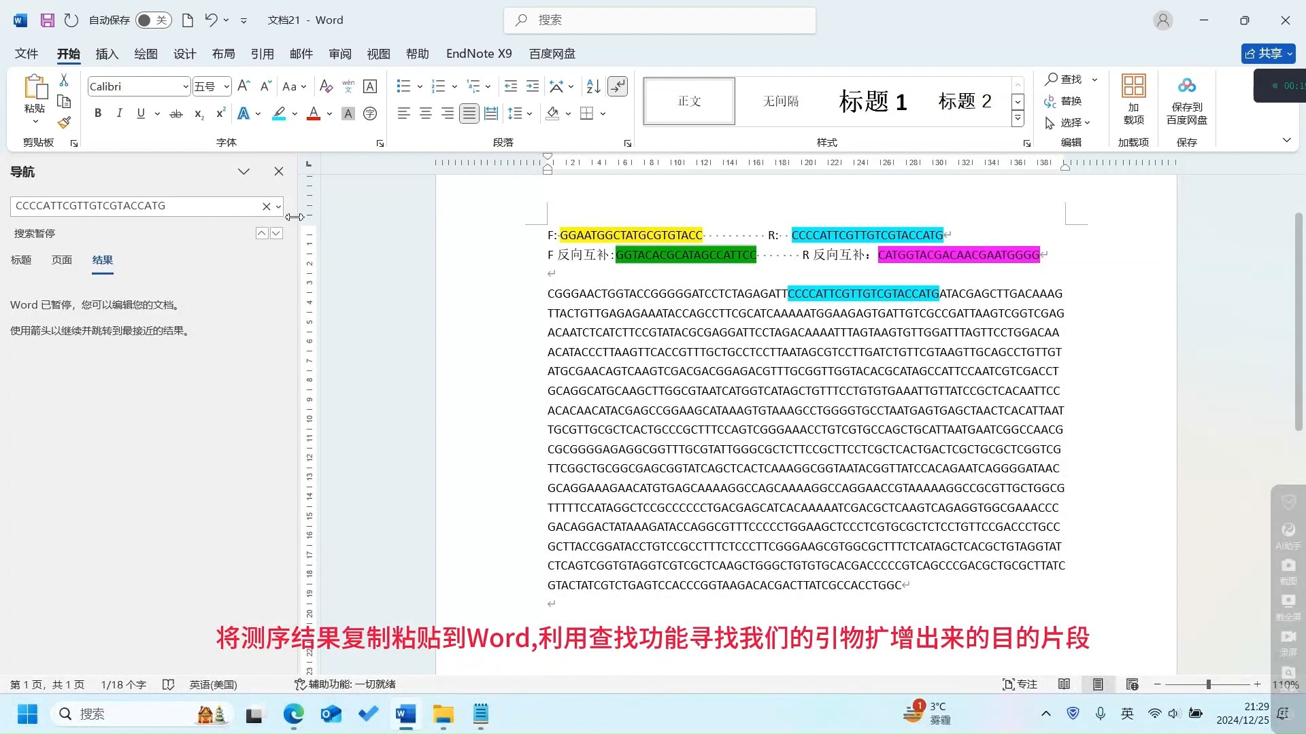Click the New document icon in title bar

[x=188, y=20]
